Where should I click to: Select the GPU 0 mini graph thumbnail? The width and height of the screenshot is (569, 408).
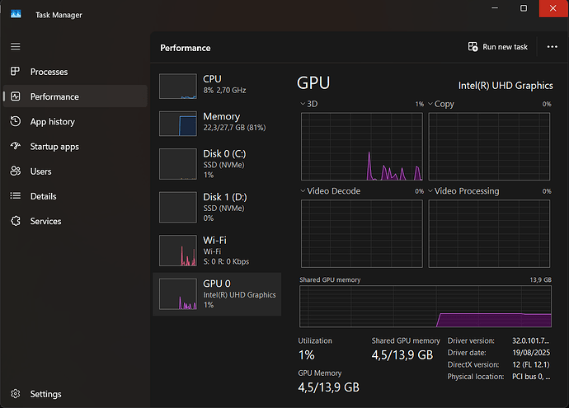178,294
